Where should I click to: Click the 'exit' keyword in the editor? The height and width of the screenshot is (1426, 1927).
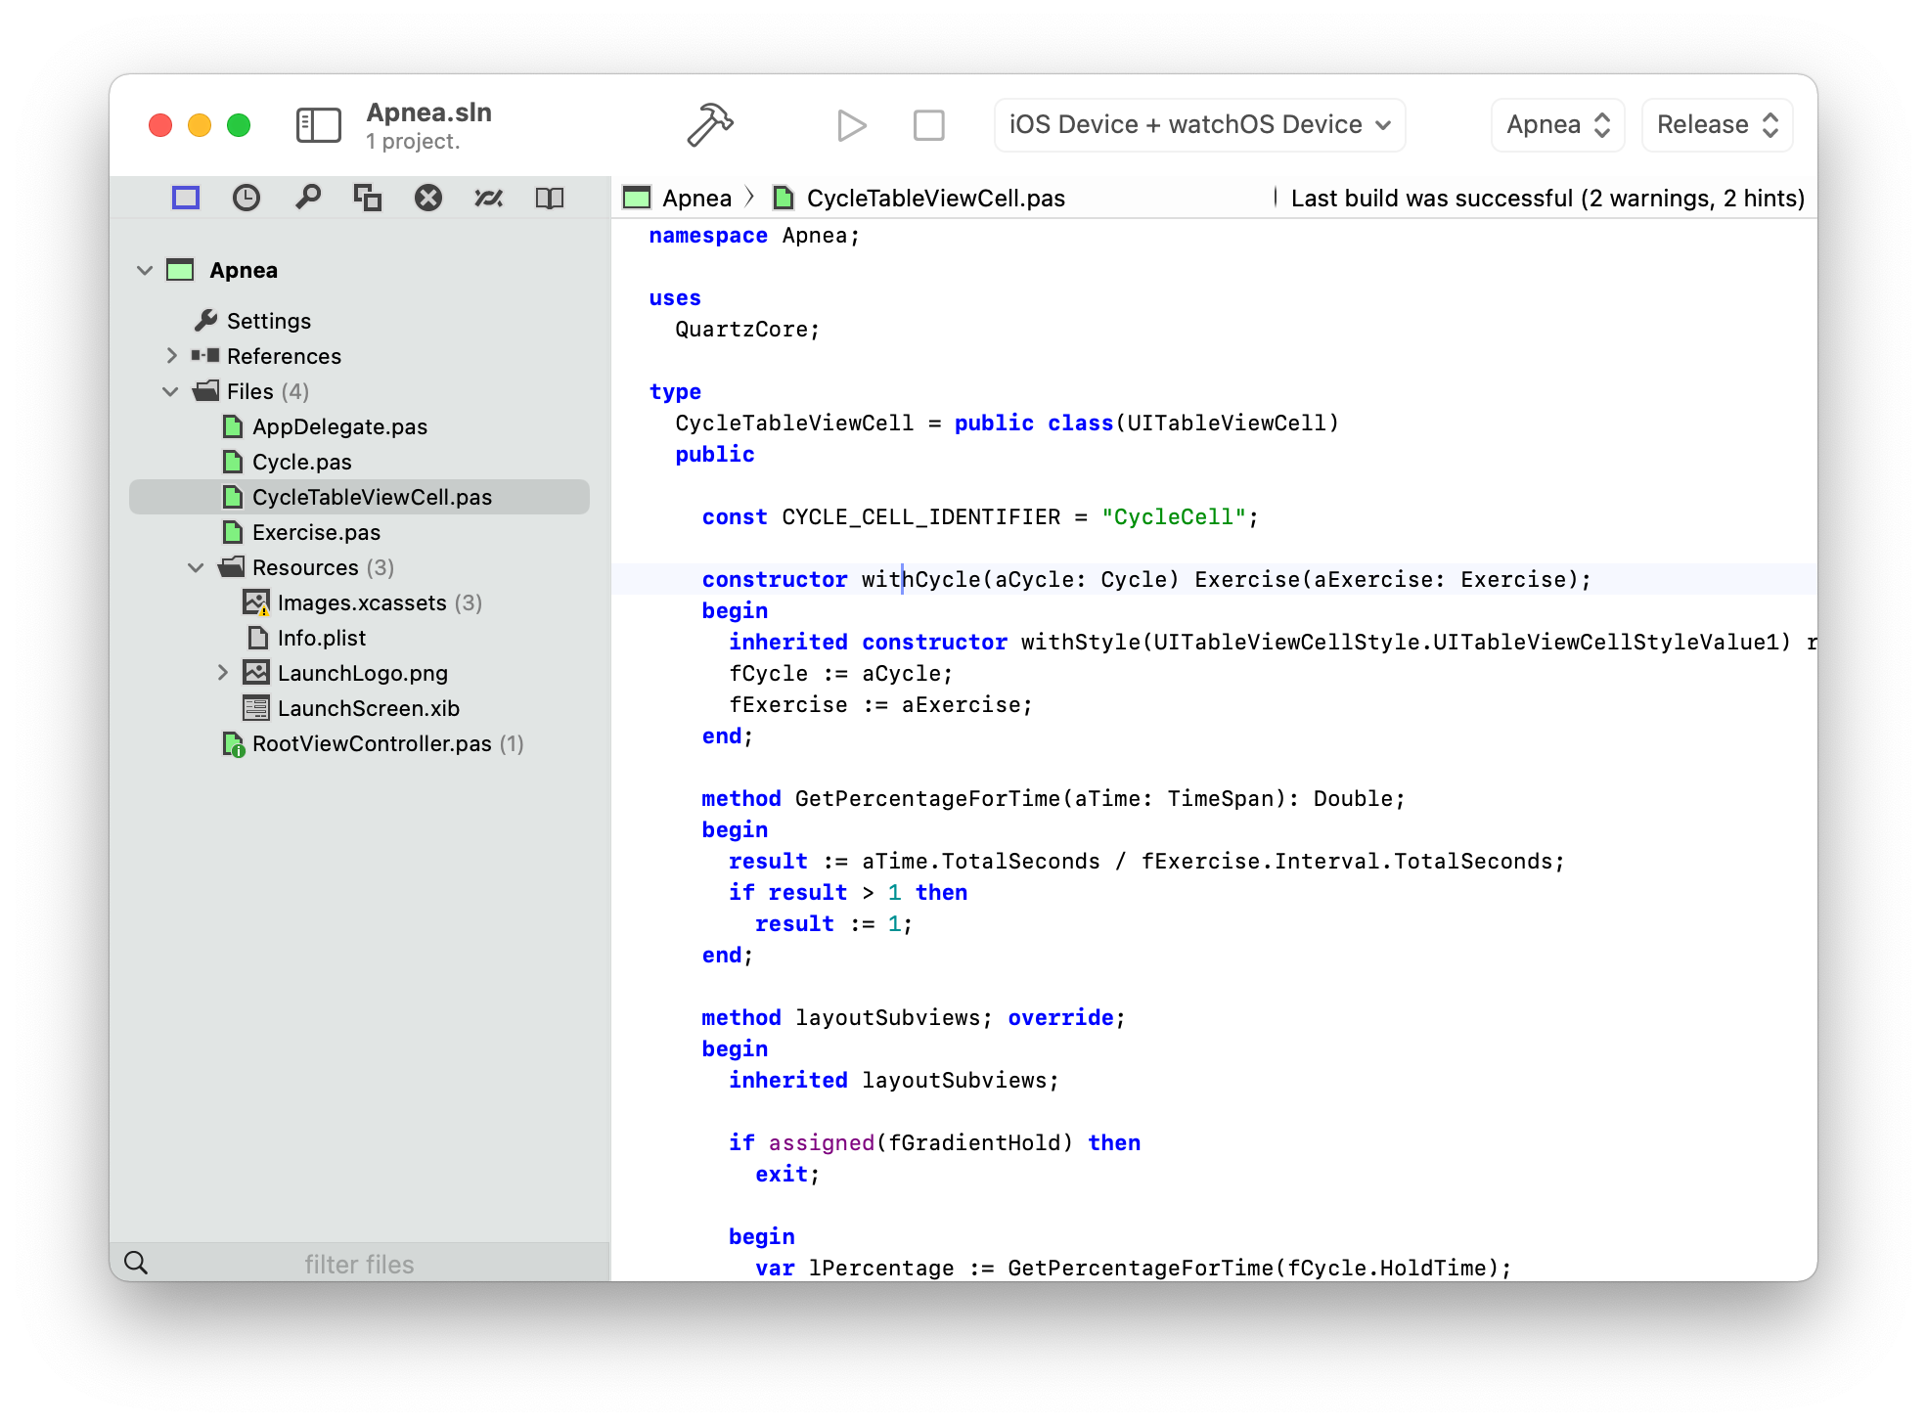point(781,1175)
